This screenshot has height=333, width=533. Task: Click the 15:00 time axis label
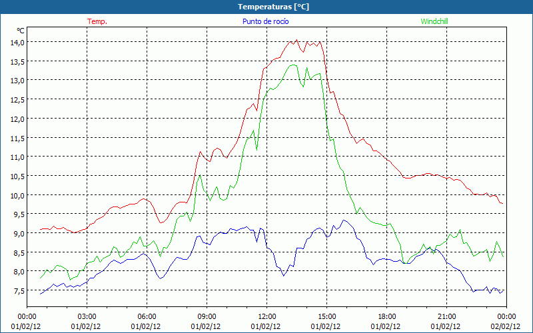coord(326,317)
